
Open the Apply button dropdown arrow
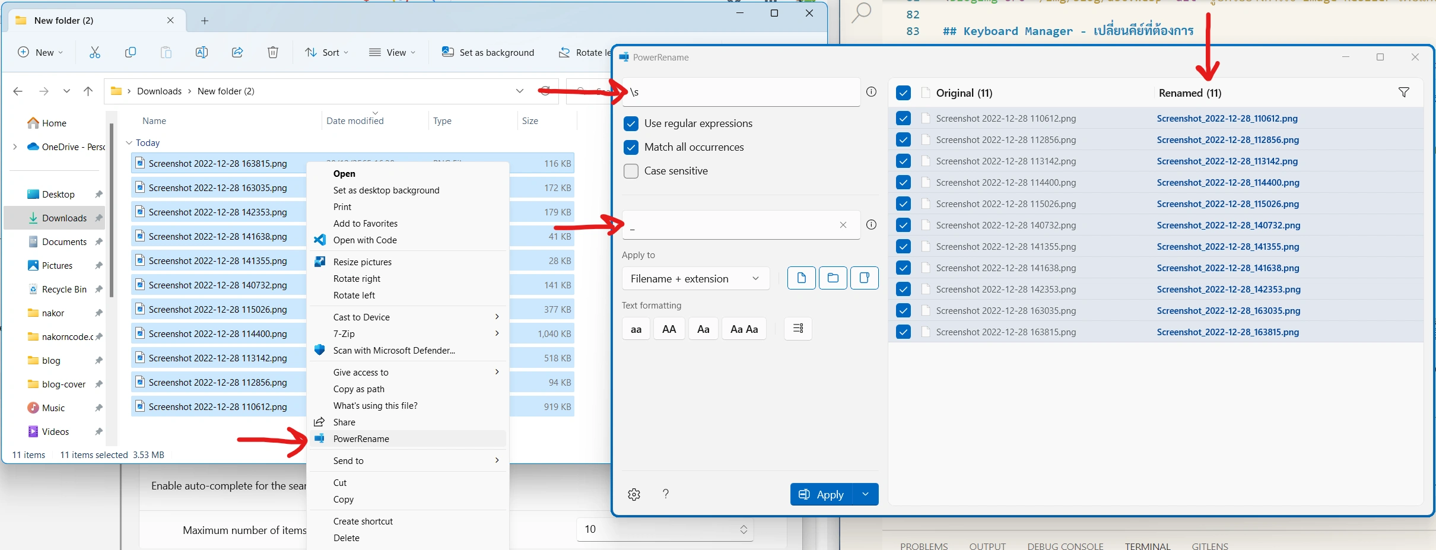865,494
